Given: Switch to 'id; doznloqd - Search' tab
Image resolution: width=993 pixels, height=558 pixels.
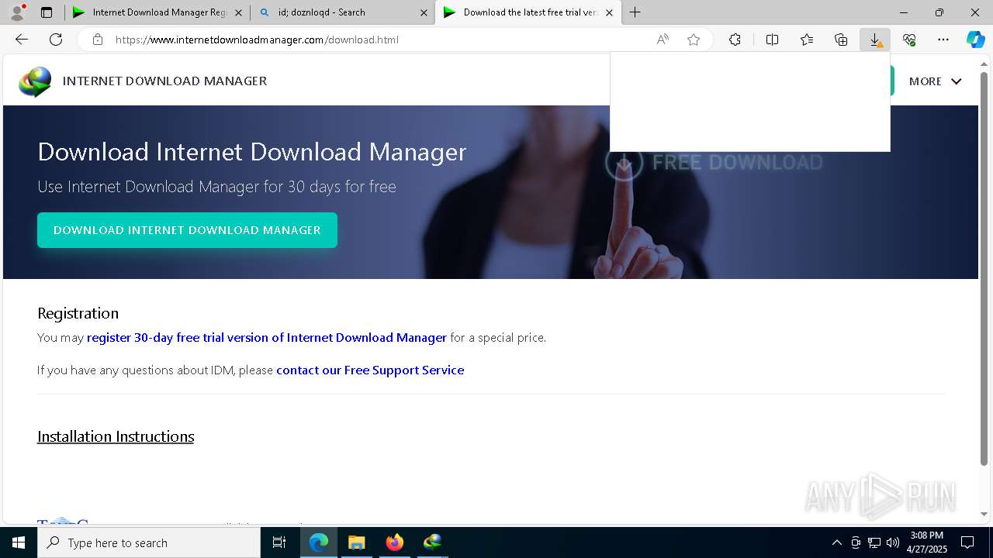Looking at the screenshot, I should [x=342, y=12].
